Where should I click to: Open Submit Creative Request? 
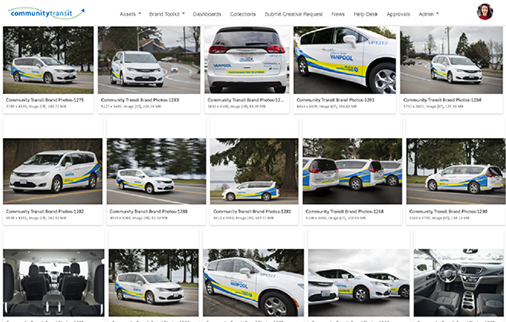293,14
